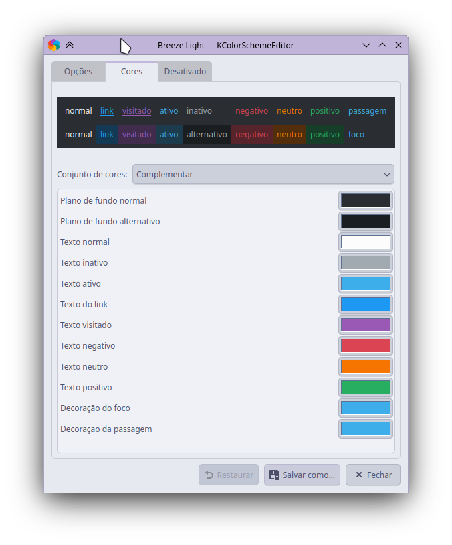Click 'negativo' in the top preview row
The width and height of the screenshot is (452, 545).
(x=251, y=111)
